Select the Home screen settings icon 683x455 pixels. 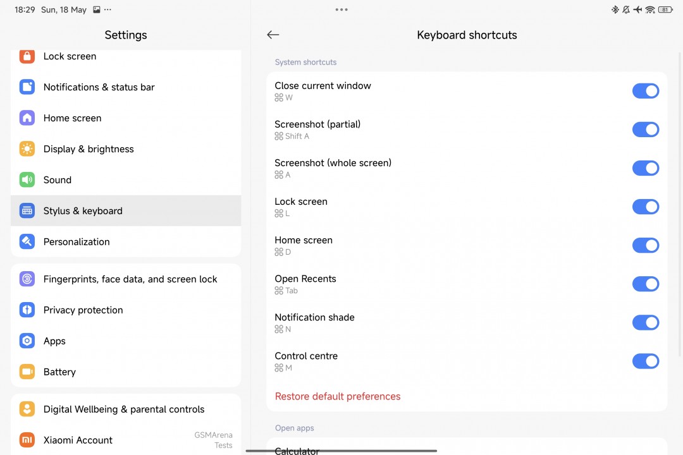pos(27,118)
